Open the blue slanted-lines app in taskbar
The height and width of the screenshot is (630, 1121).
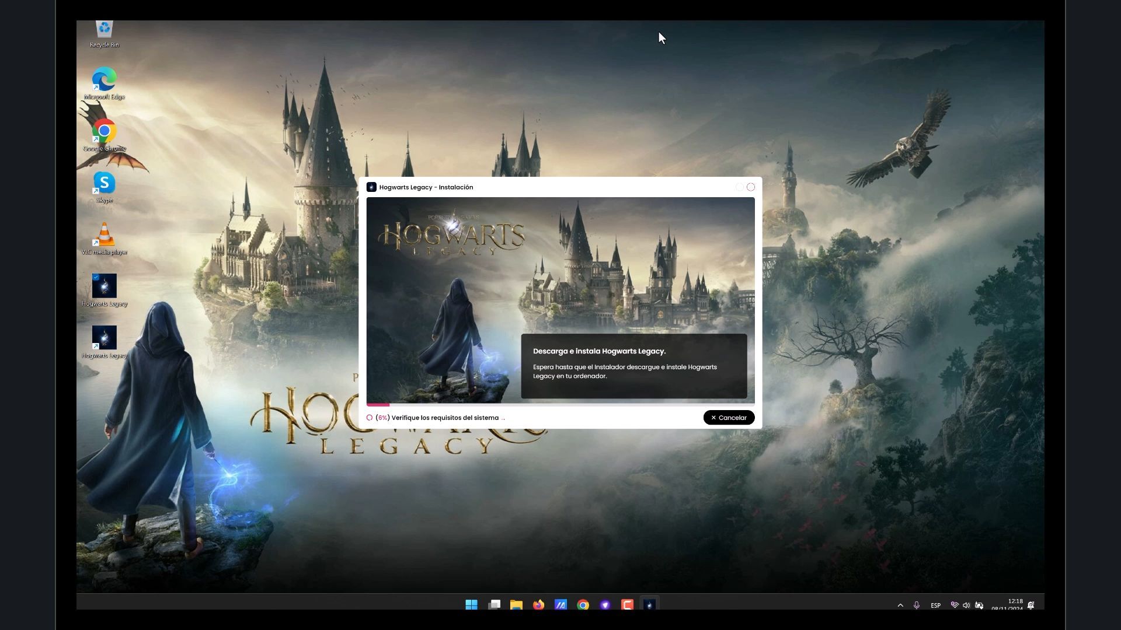pyautogui.click(x=560, y=605)
